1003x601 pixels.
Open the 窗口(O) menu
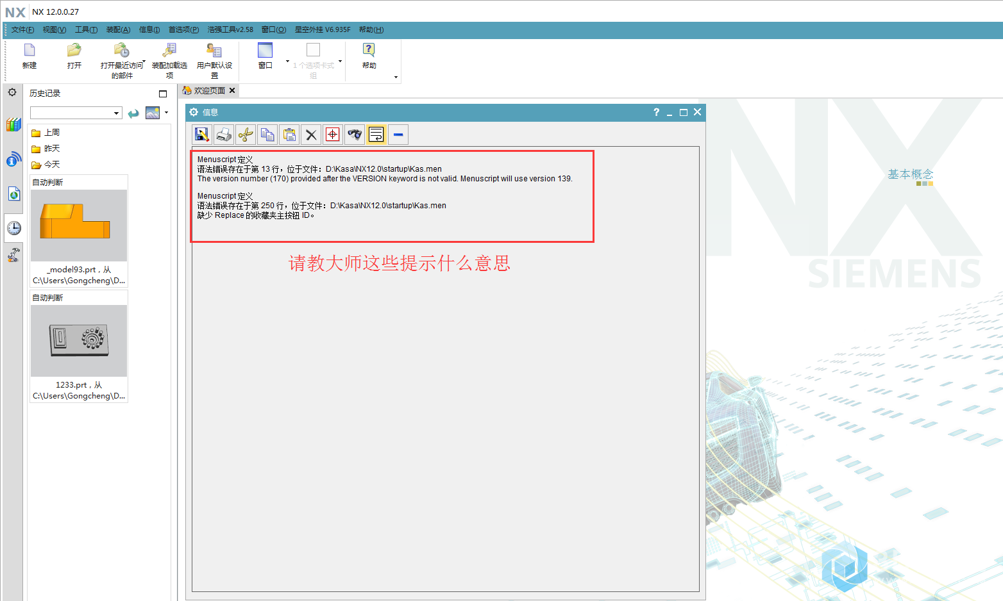tap(274, 29)
